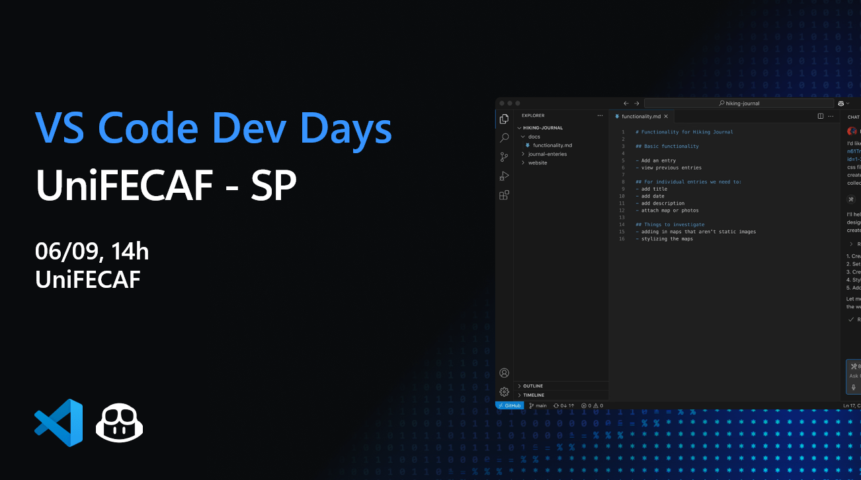Screen dimensions: 861x480
Task: Expand the TIMELINE section
Action: (x=562, y=395)
